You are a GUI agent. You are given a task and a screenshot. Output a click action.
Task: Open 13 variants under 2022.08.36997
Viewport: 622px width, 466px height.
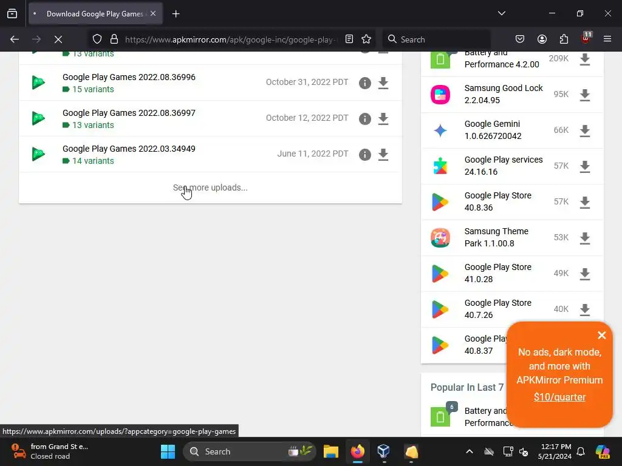click(x=93, y=125)
